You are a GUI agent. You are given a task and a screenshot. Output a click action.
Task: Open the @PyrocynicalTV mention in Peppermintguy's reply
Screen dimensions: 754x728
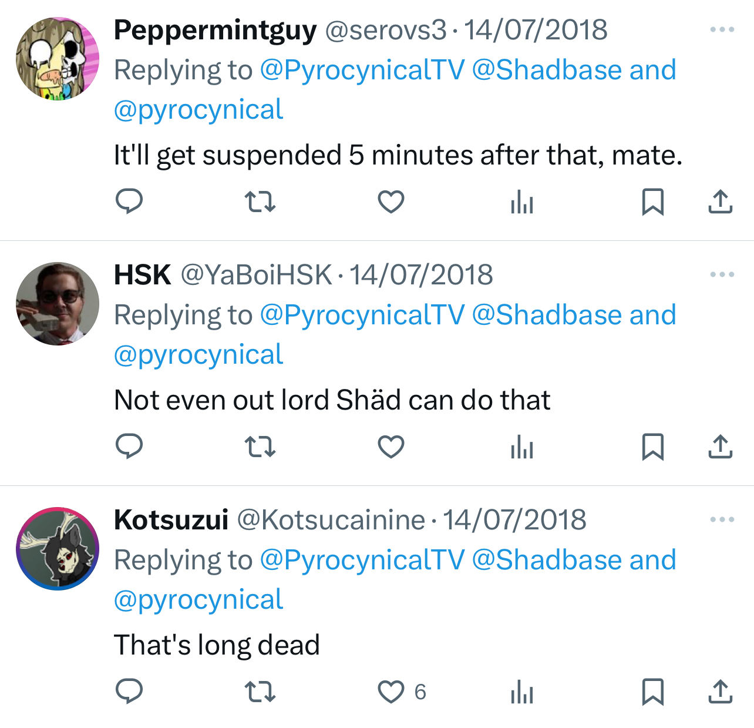[362, 70]
